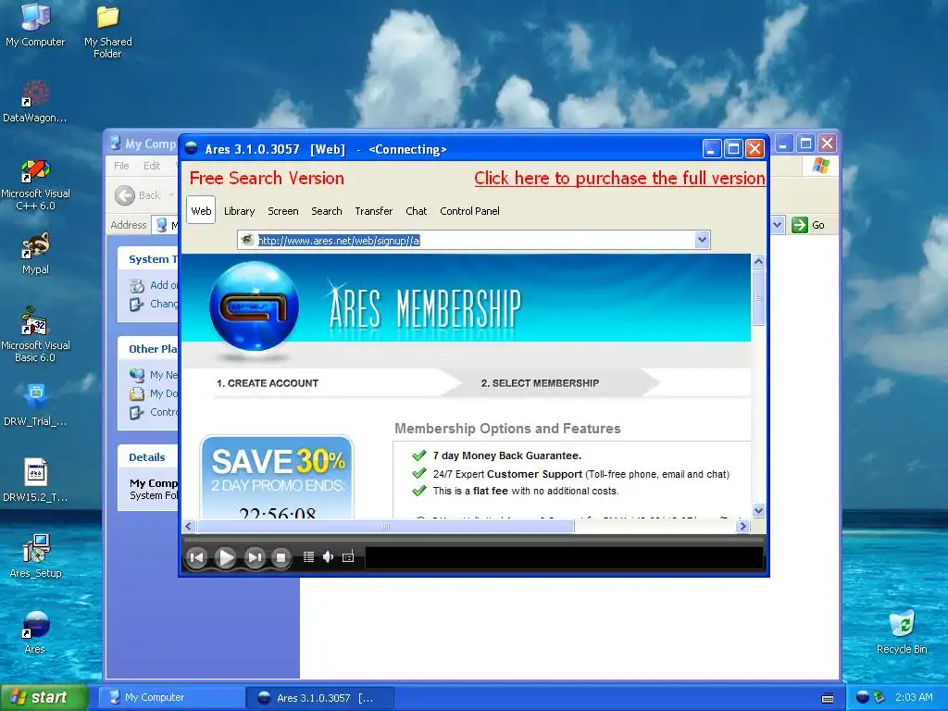Open My Computer desktop icon

(35, 24)
